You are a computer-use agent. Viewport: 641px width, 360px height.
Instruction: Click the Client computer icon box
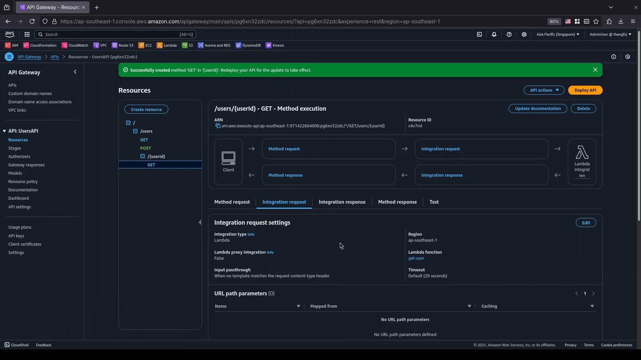click(x=228, y=162)
